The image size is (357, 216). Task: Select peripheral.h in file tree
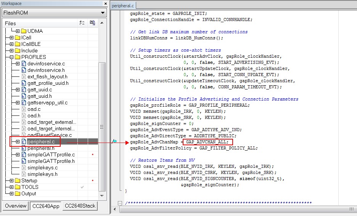click(41, 148)
